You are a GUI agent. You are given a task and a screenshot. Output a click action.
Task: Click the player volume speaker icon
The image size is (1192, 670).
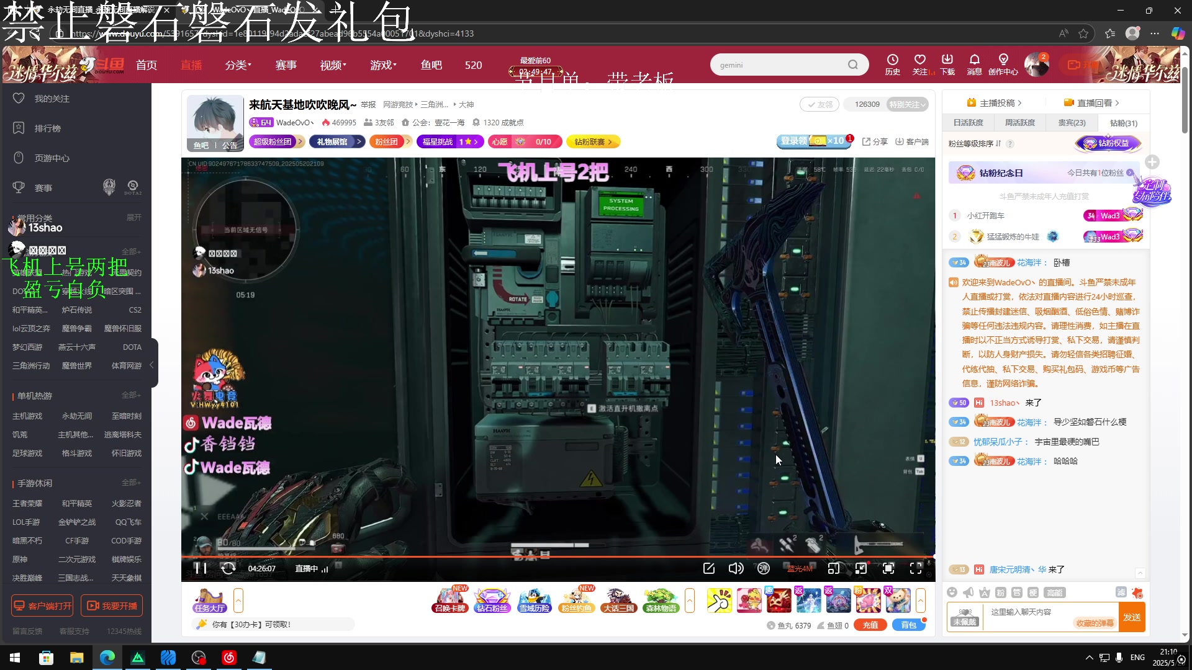(x=736, y=568)
